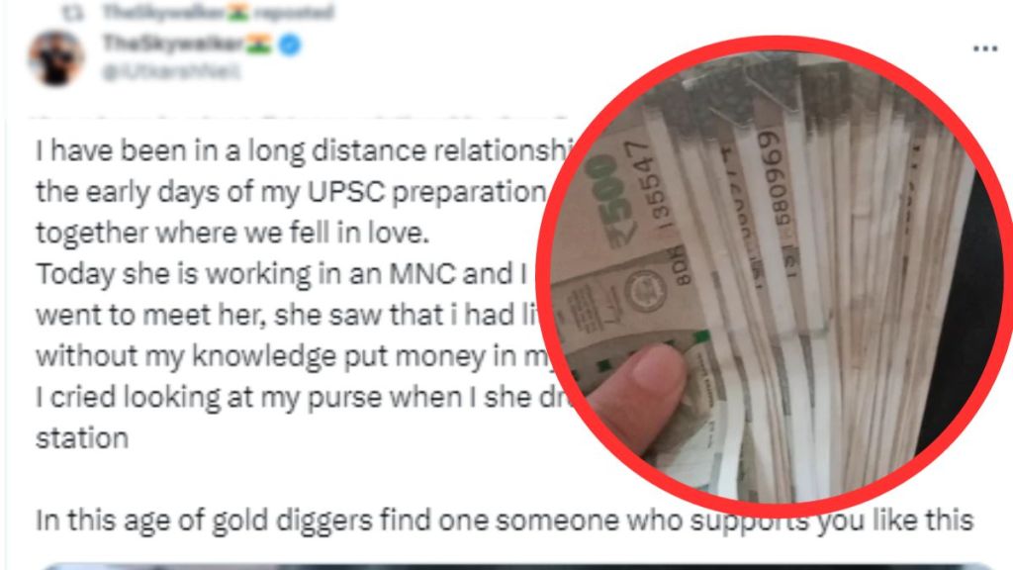
Task: Open the attached image preview at bottom
Action: pos(516,566)
